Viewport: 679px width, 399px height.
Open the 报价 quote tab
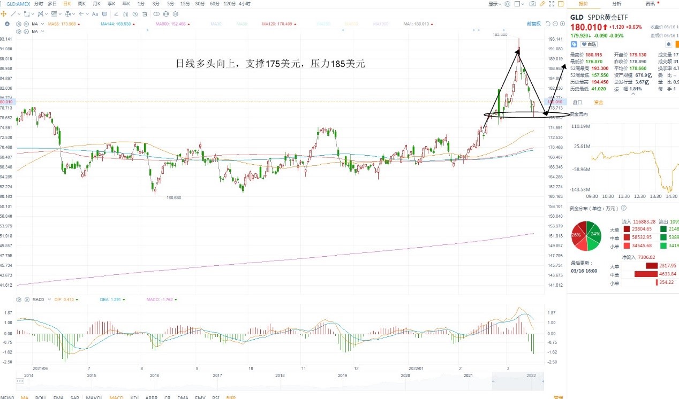coord(583,4)
